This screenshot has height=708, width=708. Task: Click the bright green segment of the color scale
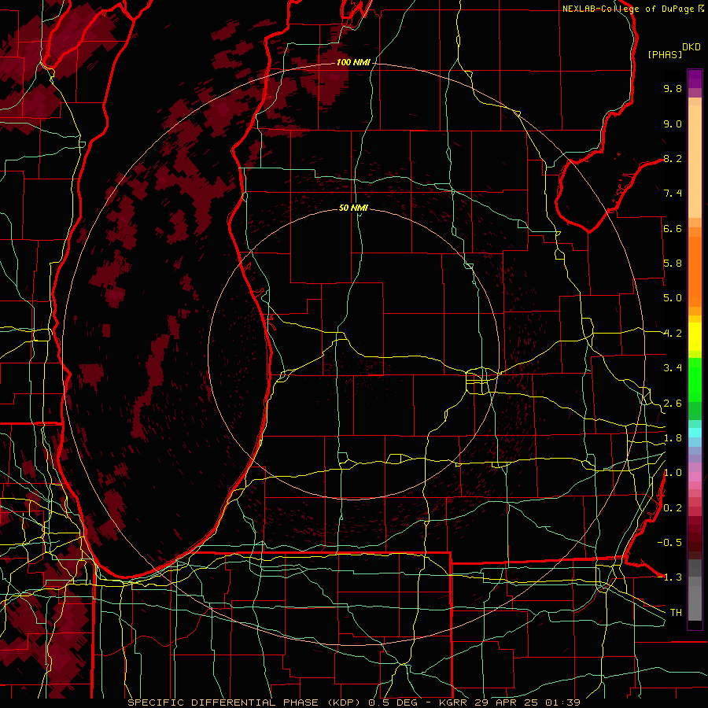[x=695, y=379]
